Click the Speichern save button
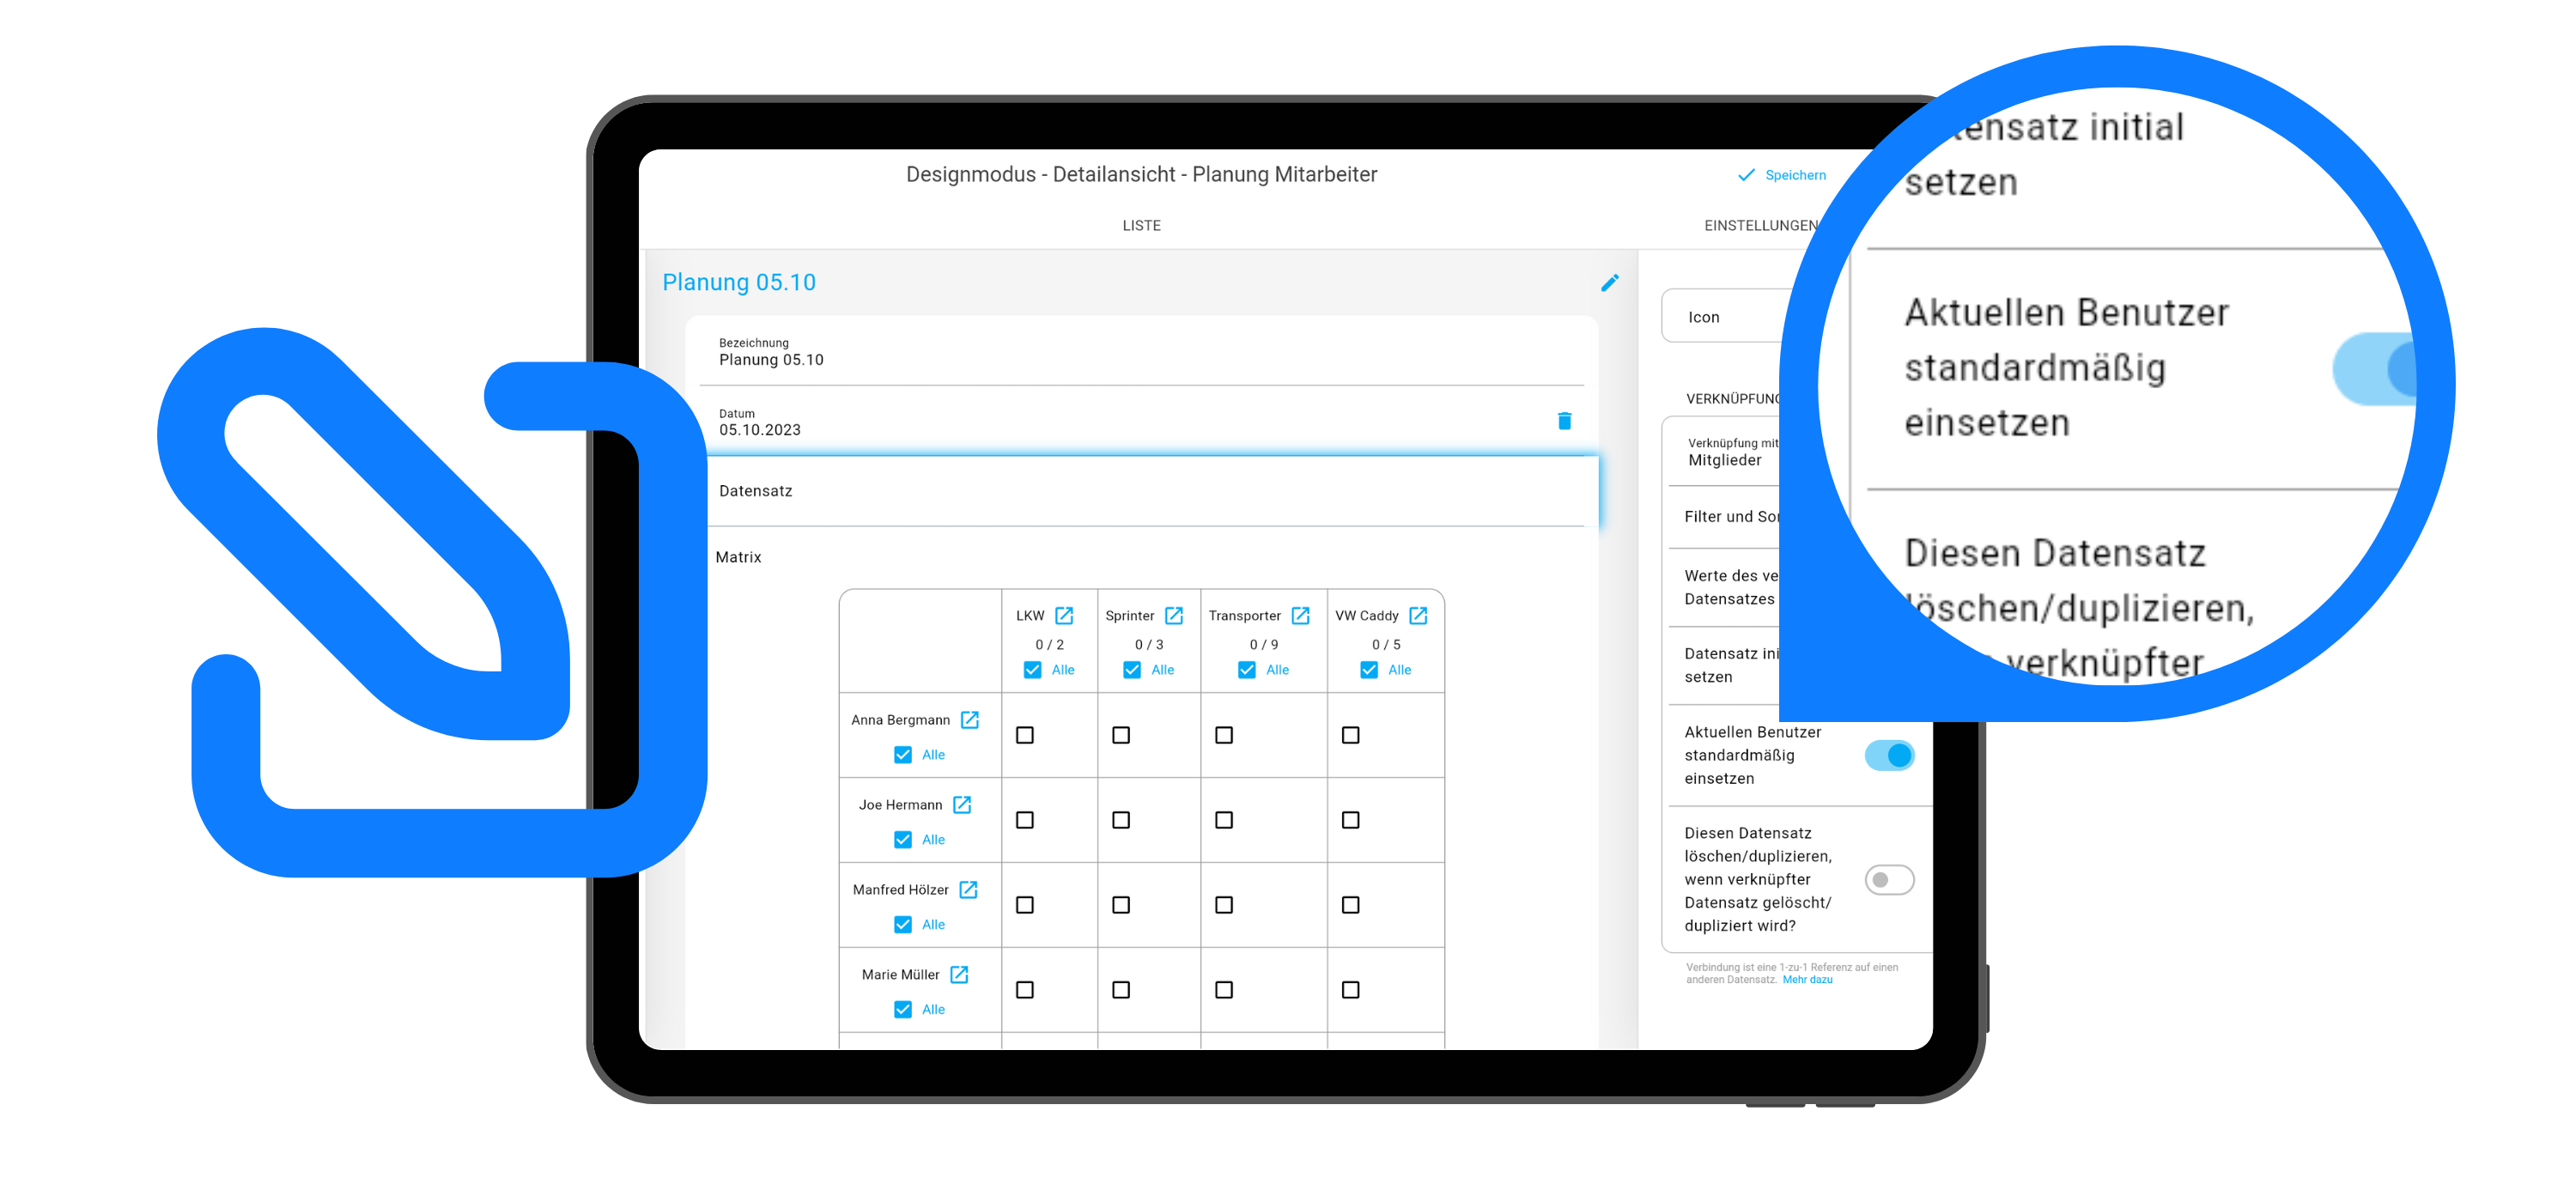2576x1202 pixels. pos(1782,175)
